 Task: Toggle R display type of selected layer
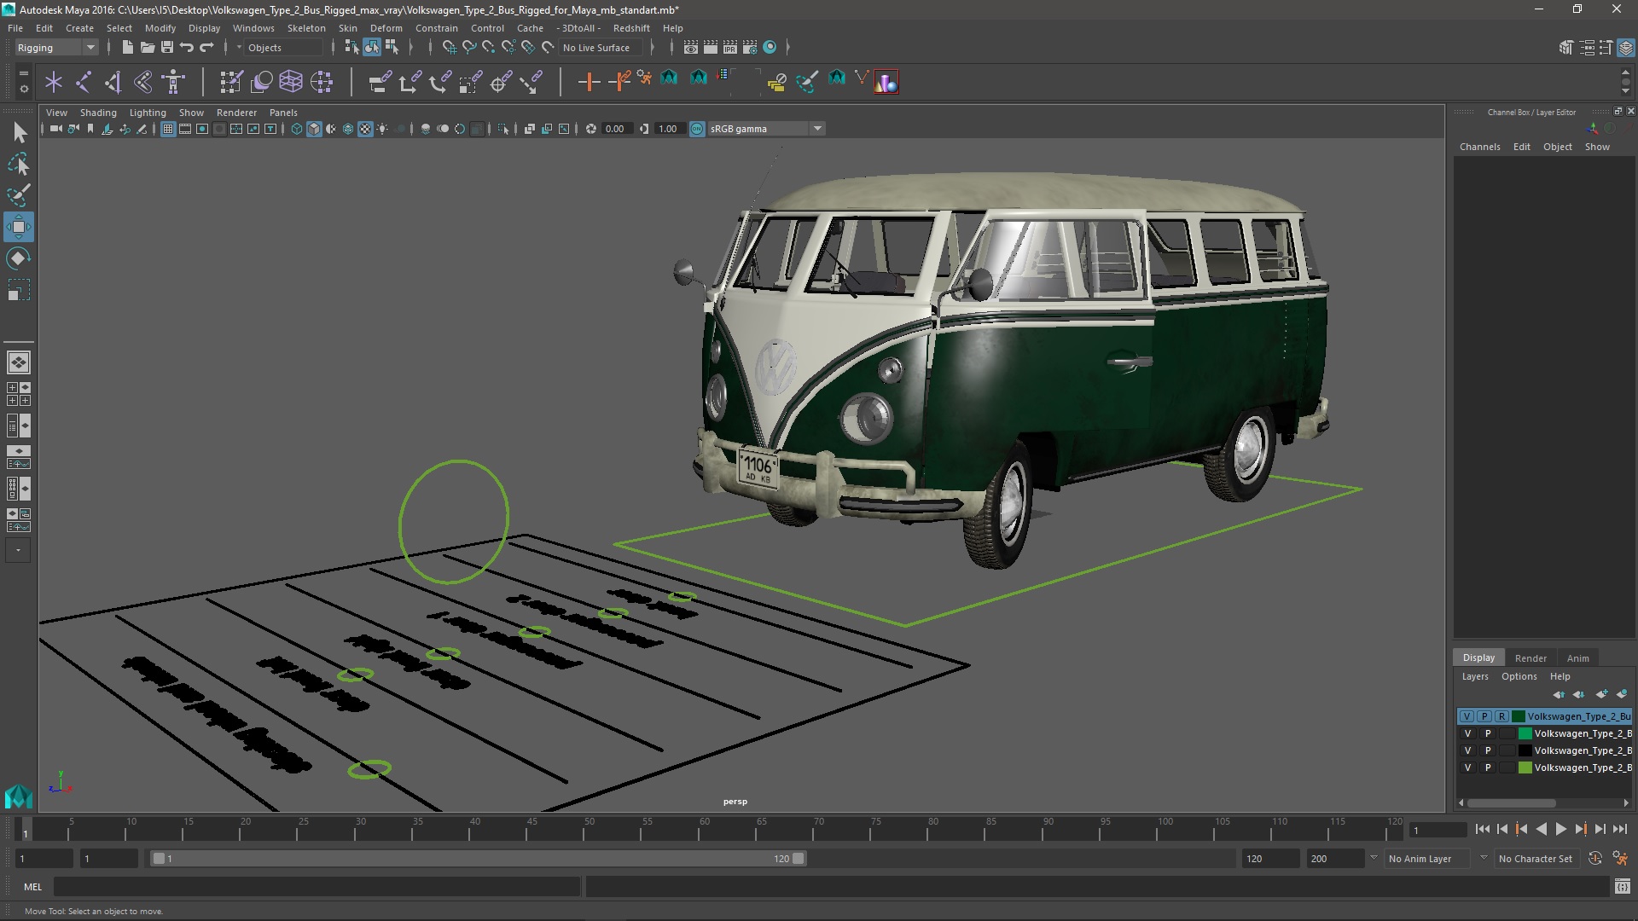[1501, 716]
